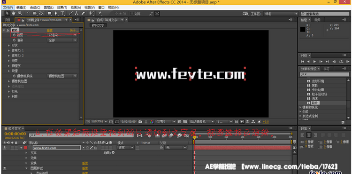Click the 关于 link in effect controls

pos(74,30)
